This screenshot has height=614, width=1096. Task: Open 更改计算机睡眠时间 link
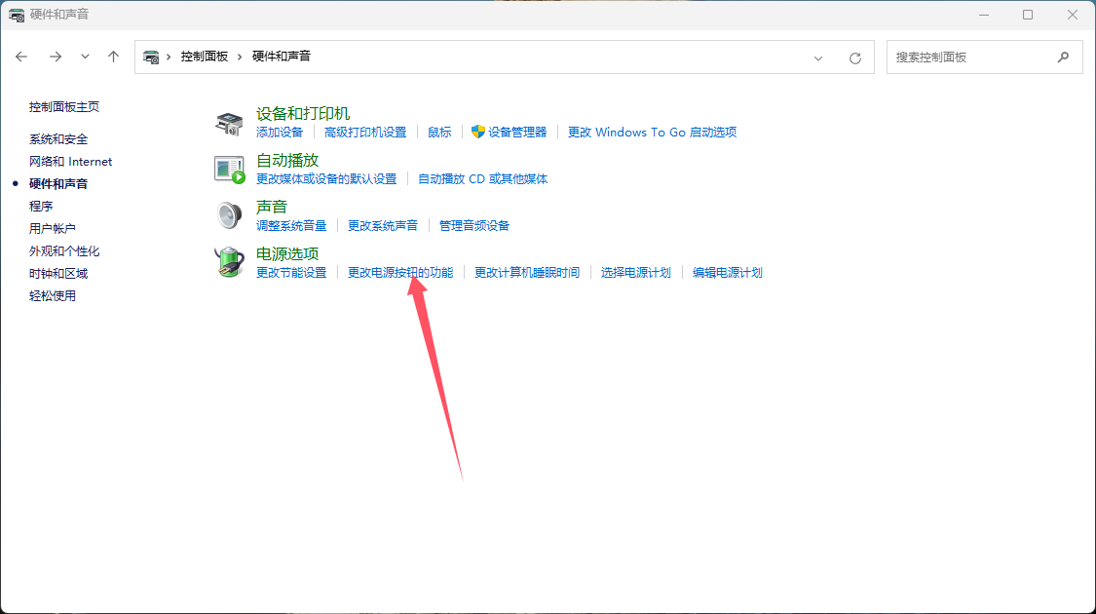tap(527, 273)
